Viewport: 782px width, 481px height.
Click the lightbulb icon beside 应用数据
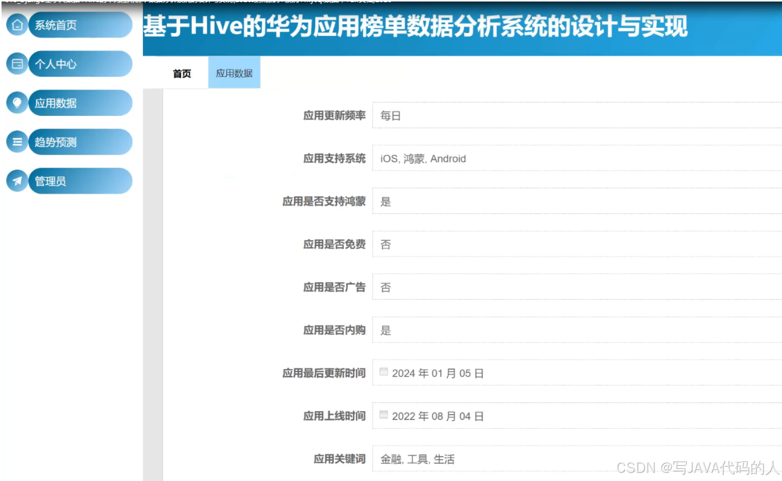pos(17,103)
